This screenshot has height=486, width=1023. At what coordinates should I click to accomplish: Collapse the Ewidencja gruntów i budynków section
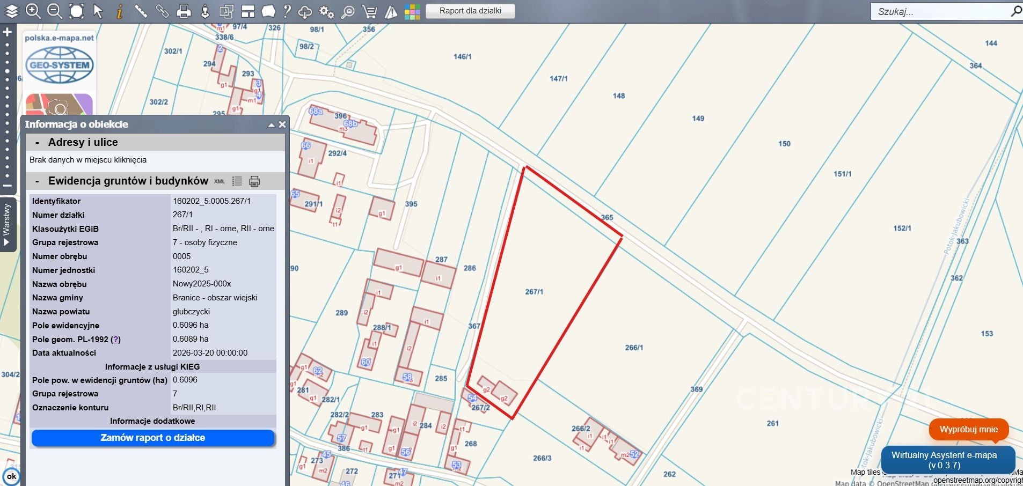[37, 181]
